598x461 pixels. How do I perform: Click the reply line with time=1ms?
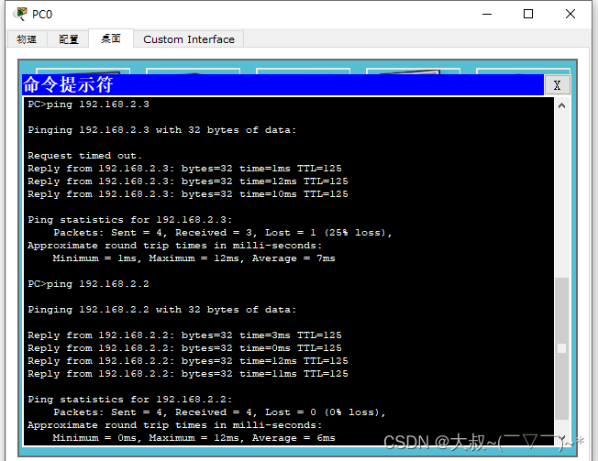click(184, 169)
